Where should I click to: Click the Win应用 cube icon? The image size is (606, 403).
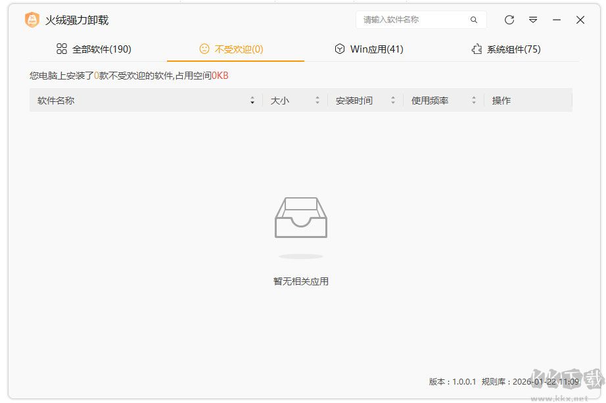(340, 49)
